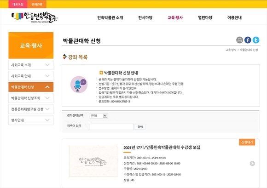Expand the 행사안내 sidebar item
This screenshot has width=267, height=188.
31,120
